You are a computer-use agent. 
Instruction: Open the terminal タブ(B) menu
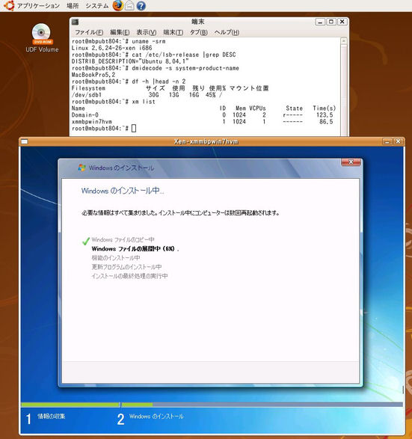coord(199,32)
